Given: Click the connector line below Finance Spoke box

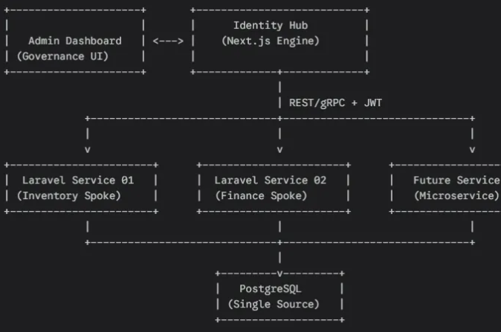Looking at the screenshot, I should point(279,227).
